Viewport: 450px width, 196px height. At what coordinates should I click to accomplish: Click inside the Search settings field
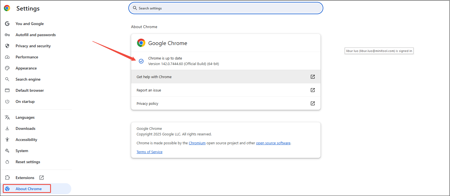(226, 8)
